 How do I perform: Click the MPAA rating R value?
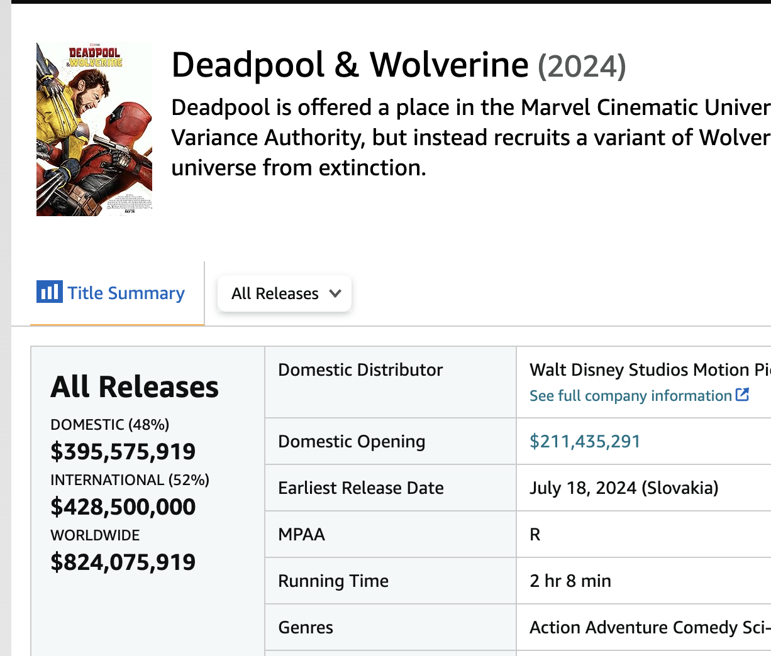click(535, 535)
